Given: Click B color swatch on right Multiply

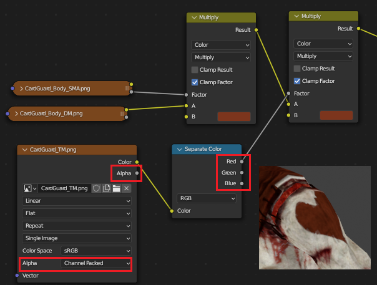Looking at the screenshot, I should point(336,115).
